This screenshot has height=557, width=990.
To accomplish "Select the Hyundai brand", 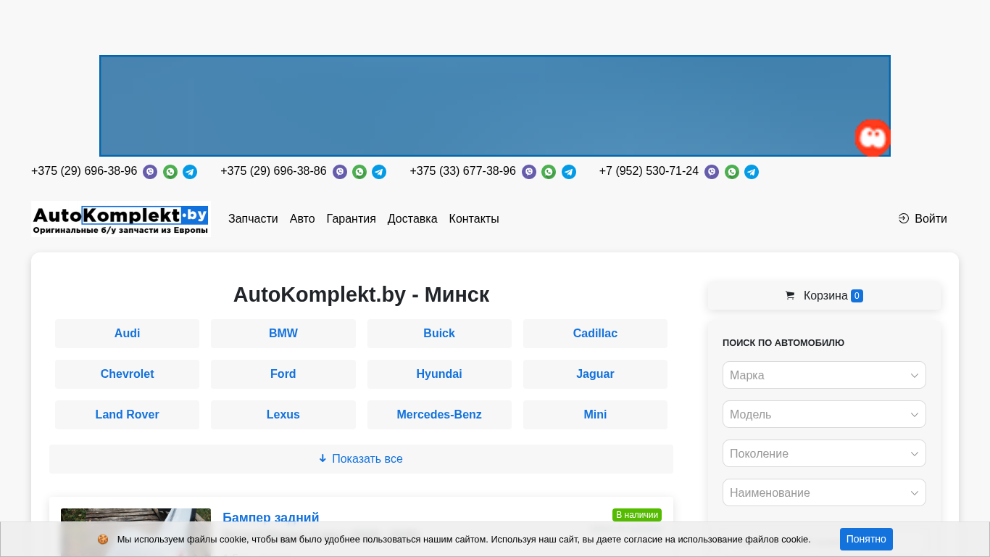I will click(x=439, y=374).
